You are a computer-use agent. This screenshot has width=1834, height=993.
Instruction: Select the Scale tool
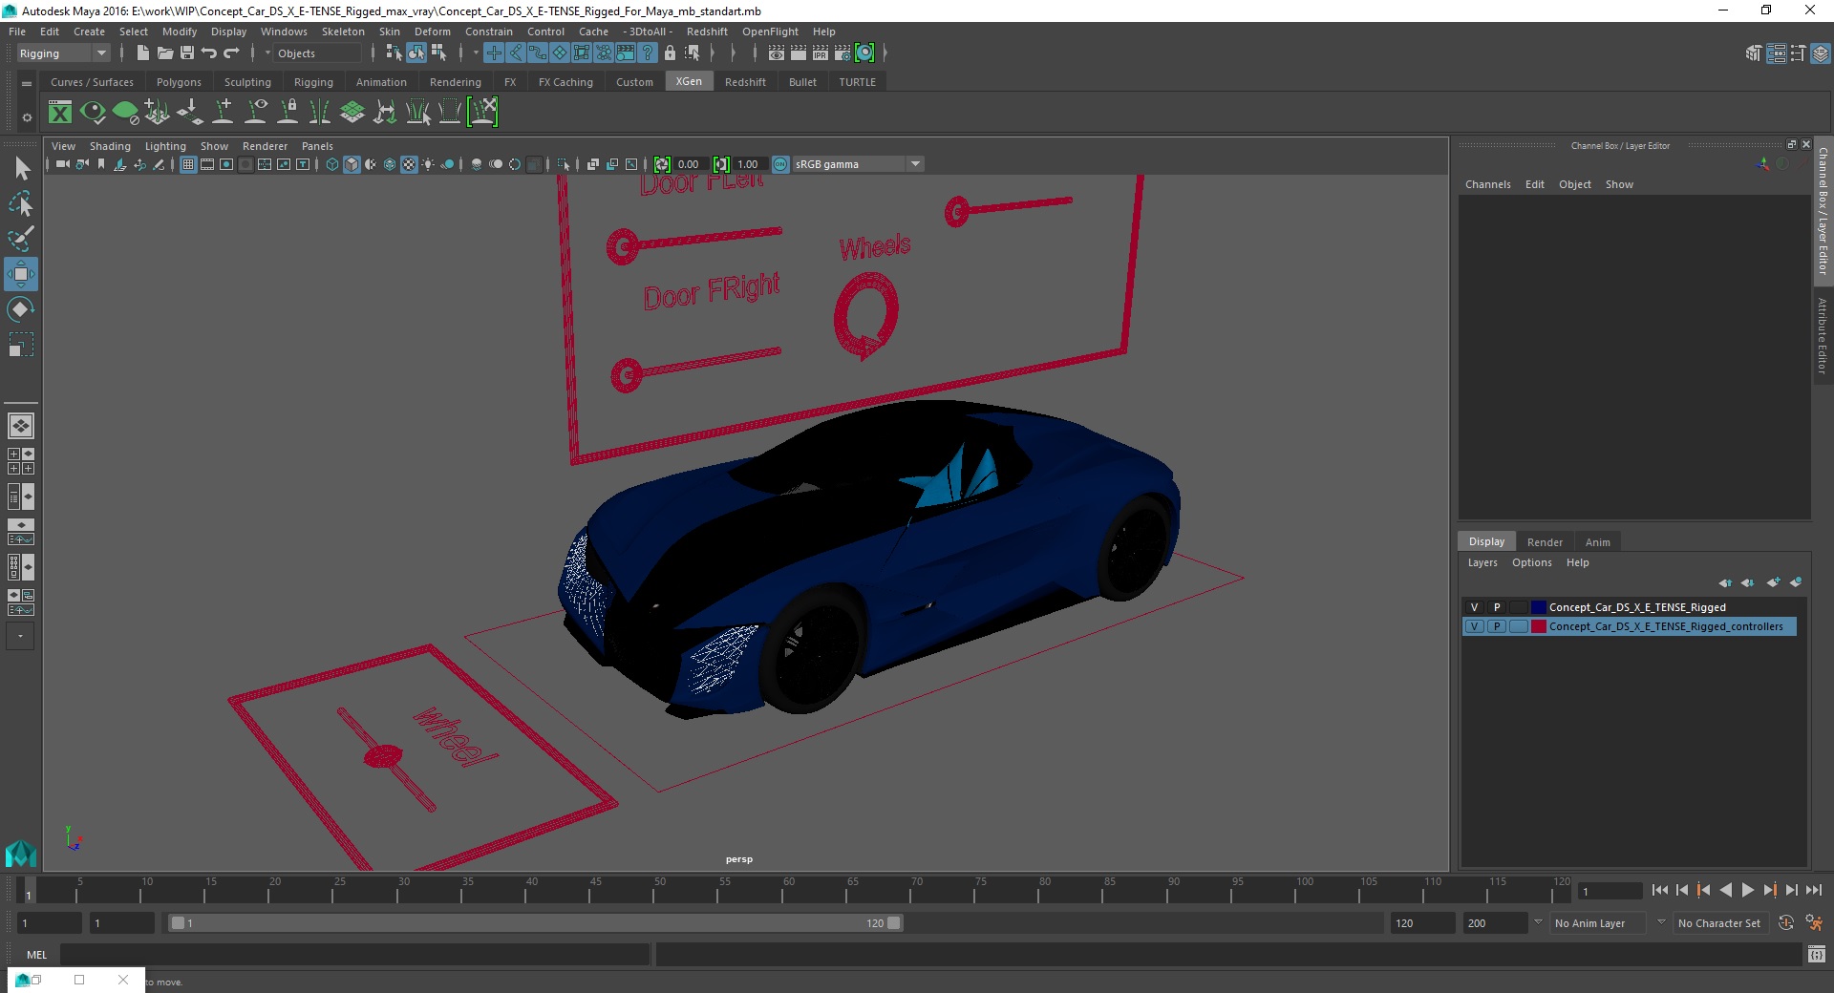(x=21, y=344)
